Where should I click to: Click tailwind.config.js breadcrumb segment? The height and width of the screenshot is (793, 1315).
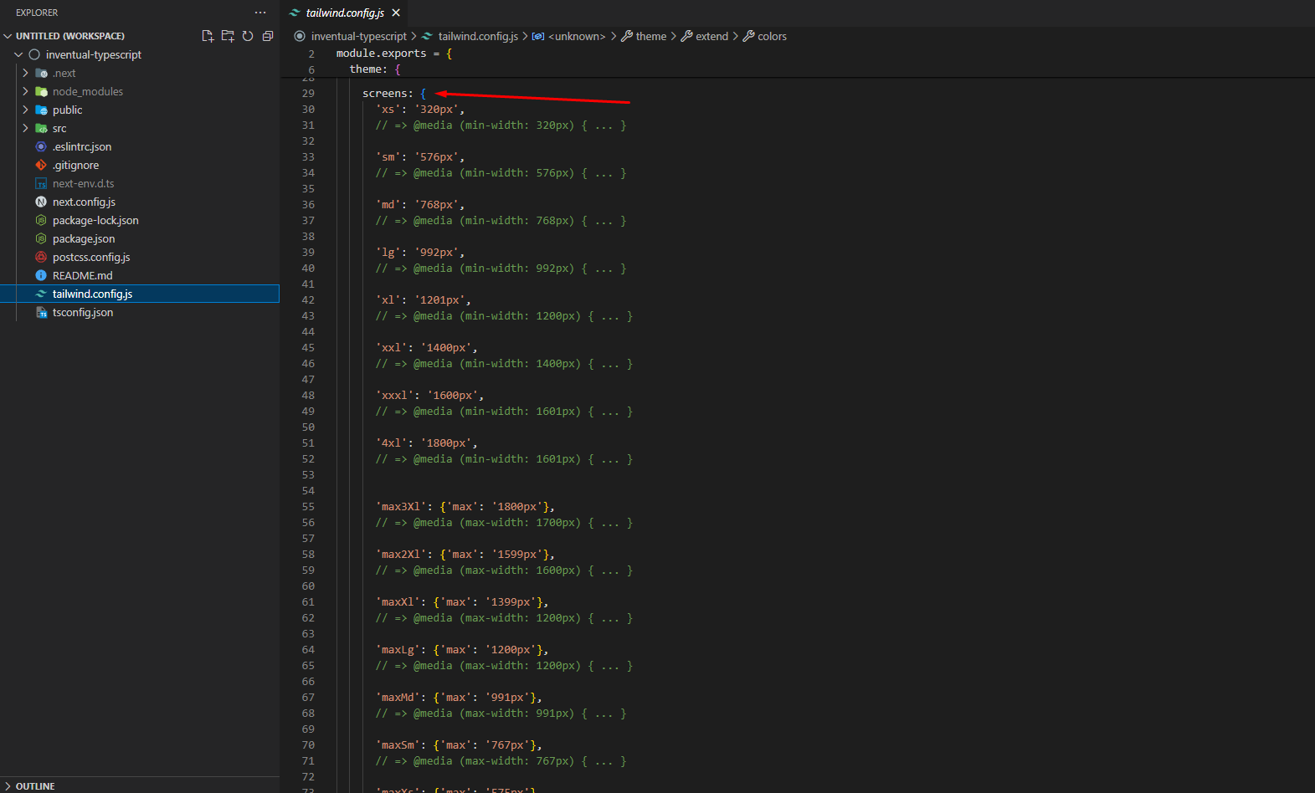click(x=478, y=36)
